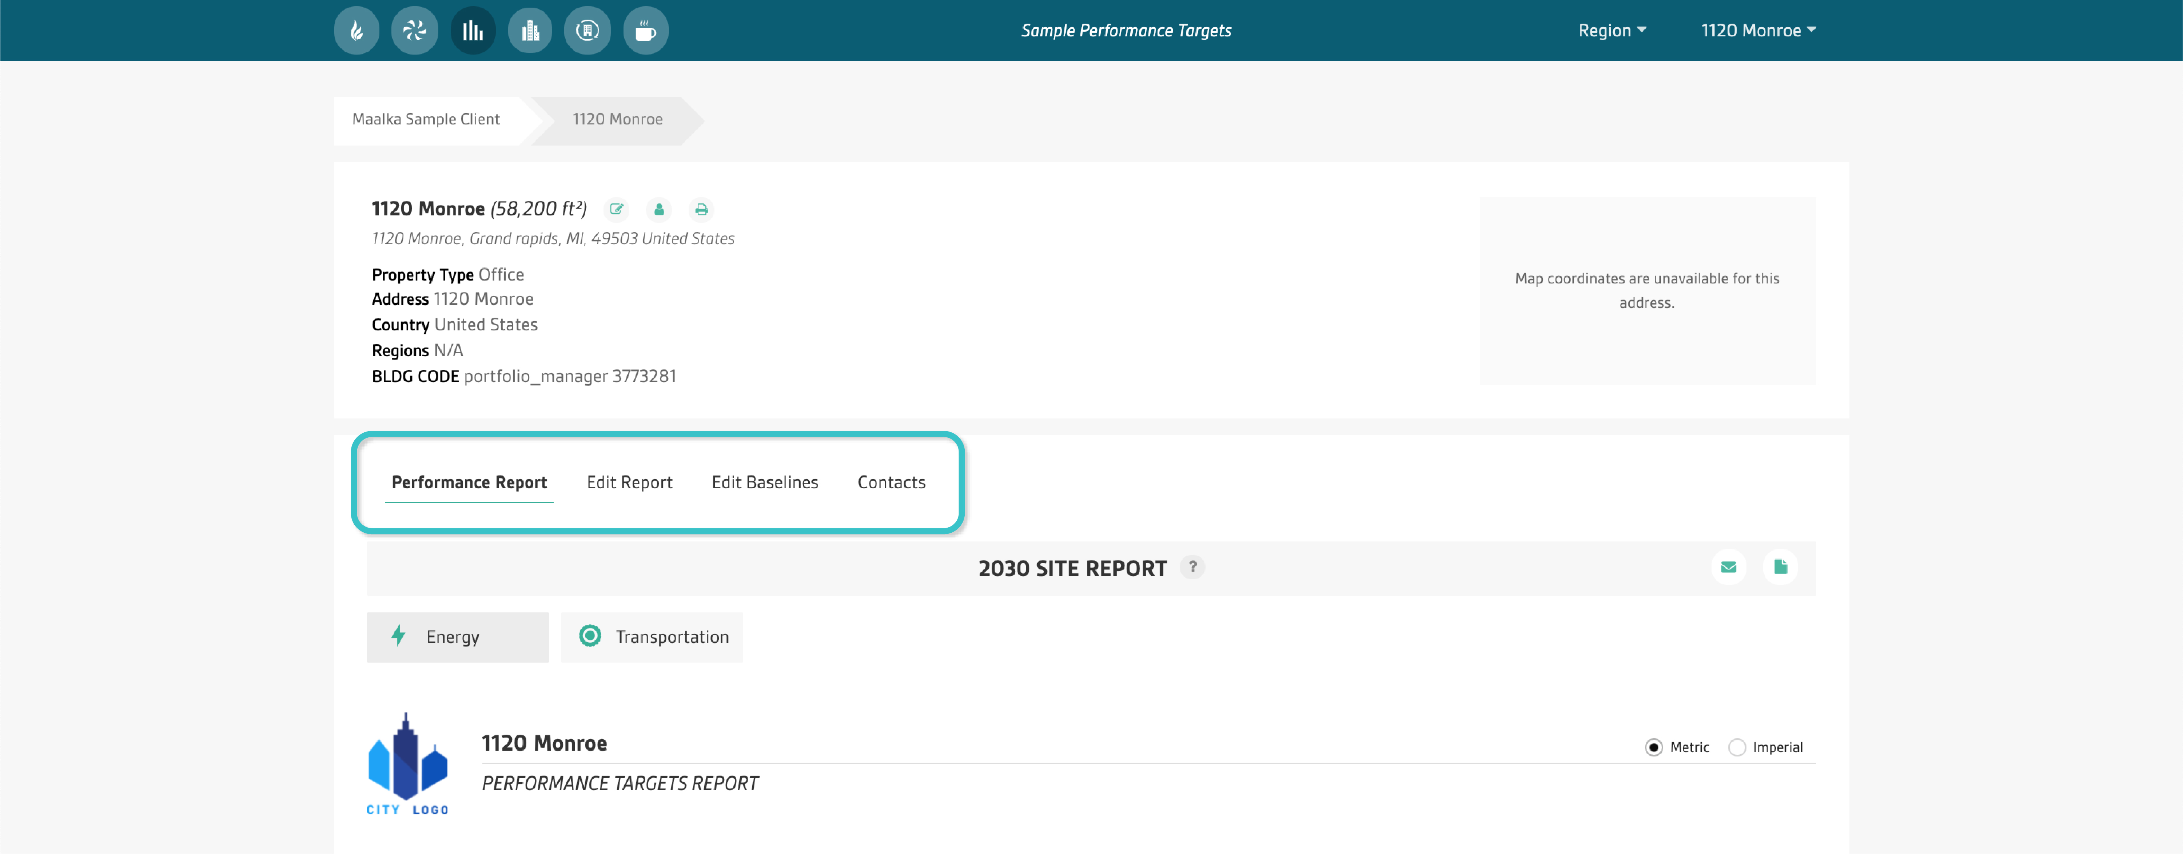
Task: Open the pinwheel fan icon in header
Action: point(414,31)
